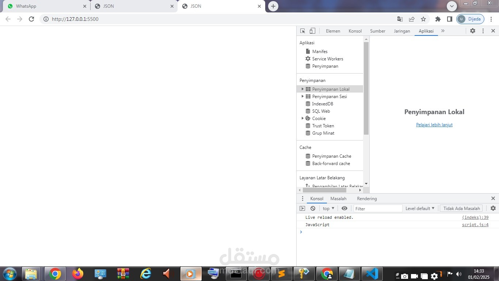
Task: Click the sidebar vertical scrollbar thumb
Action: click(x=366, y=88)
